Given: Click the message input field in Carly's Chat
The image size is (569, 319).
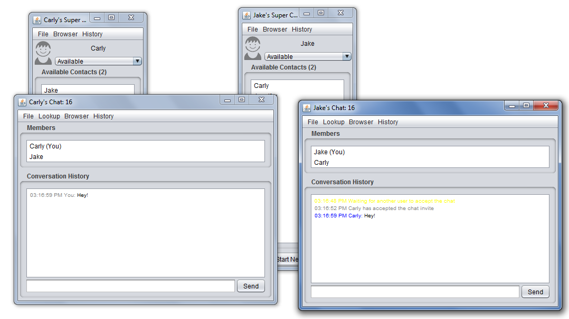Looking at the screenshot, I should pos(129,286).
